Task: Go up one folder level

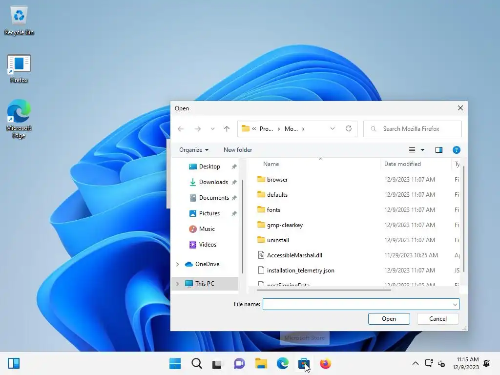Action: pyautogui.click(x=227, y=129)
